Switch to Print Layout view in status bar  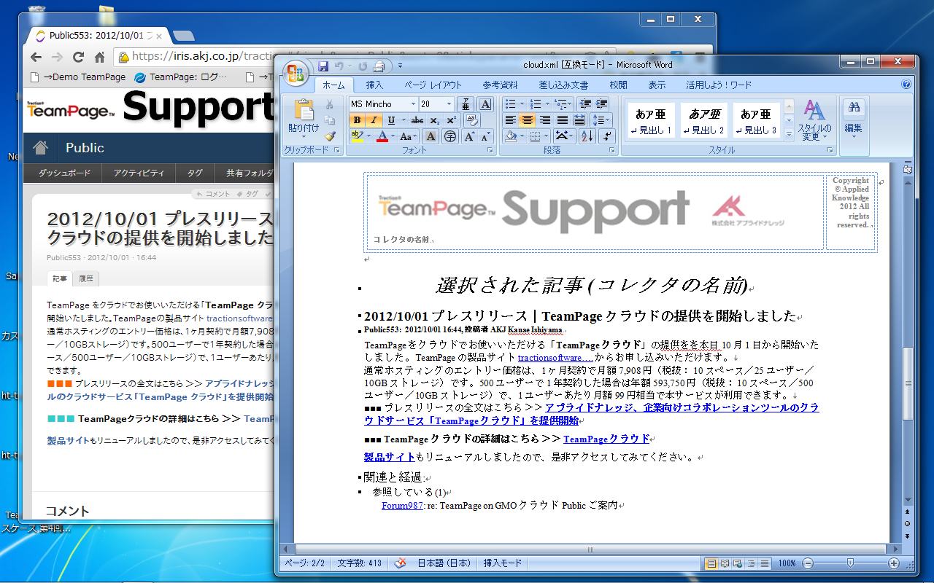point(711,563)
